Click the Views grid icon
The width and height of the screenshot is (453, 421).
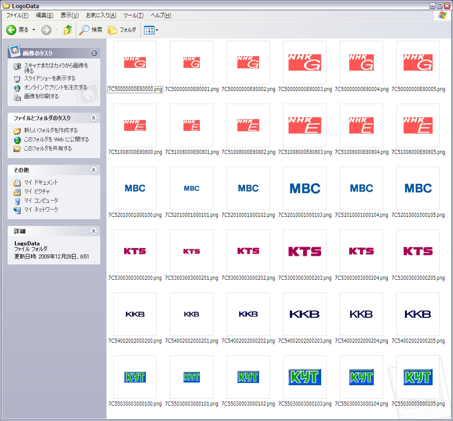click(149, 30)
